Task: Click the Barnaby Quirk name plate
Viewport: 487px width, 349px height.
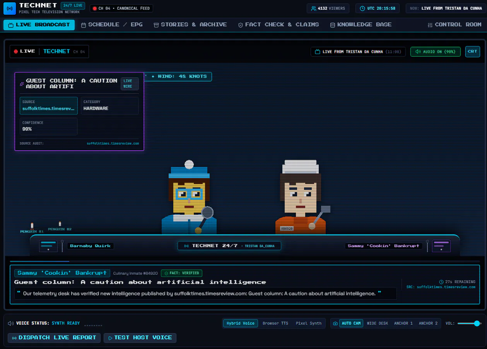Action: (91, 246)
